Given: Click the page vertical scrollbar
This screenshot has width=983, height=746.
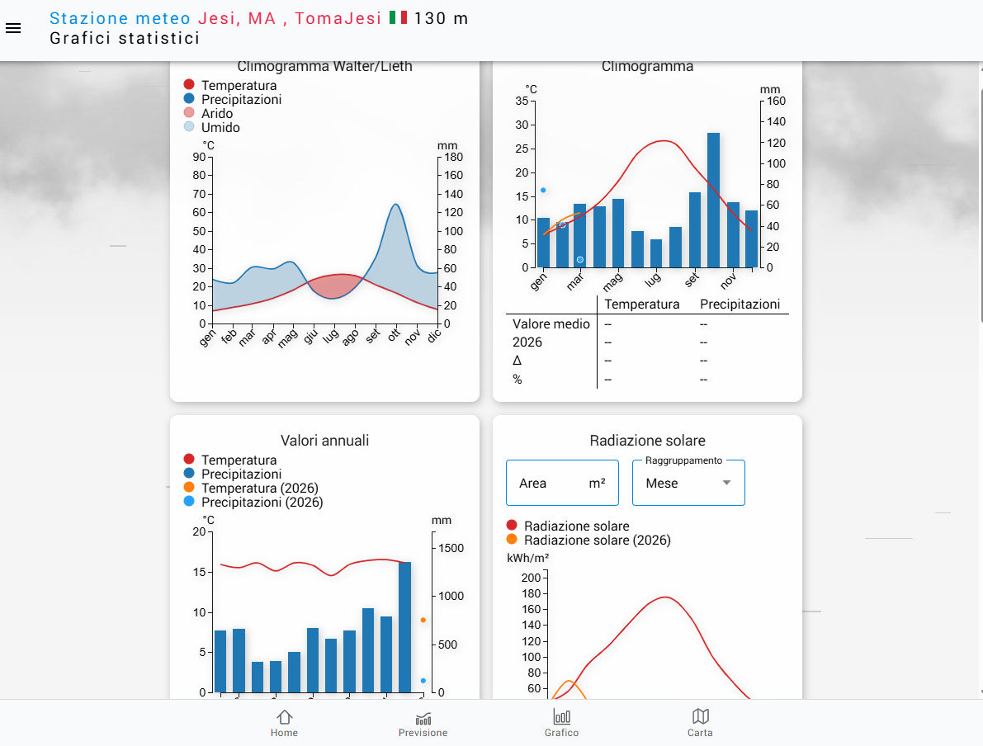Looking at the screenshot, I should (980, 198).
